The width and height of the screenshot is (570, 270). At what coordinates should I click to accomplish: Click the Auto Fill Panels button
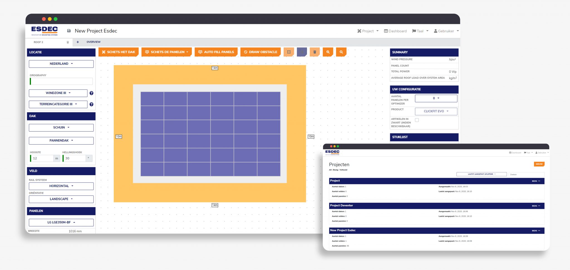(x=216, y=52)
